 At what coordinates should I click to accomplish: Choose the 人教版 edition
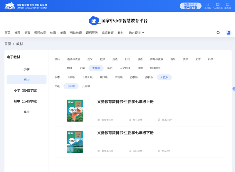[164, 77]
